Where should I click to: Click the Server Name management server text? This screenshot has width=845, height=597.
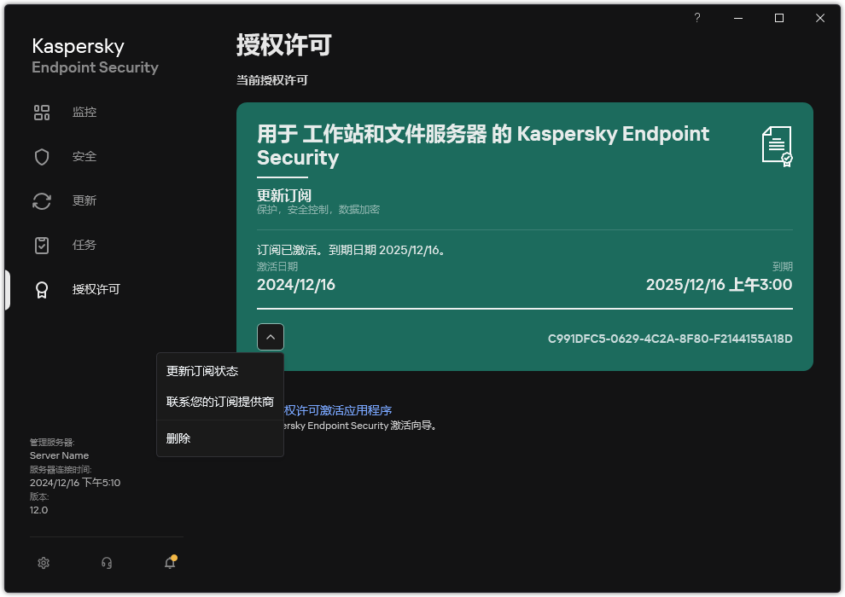(x=59, y=455)
